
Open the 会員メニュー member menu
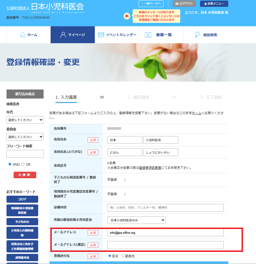pos(214,4)
